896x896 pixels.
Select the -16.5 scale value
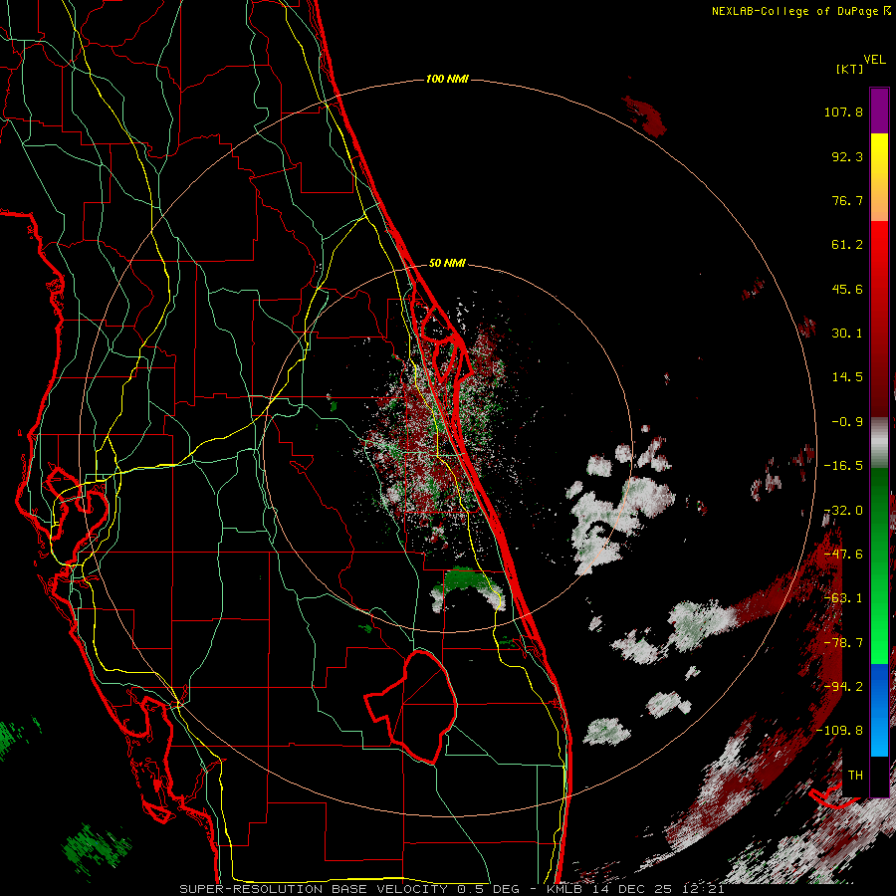click(x=843, y=466)
